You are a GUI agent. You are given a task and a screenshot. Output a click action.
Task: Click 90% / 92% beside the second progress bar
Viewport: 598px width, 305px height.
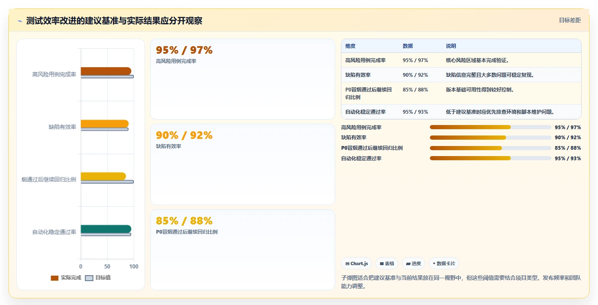click(568, 138)
